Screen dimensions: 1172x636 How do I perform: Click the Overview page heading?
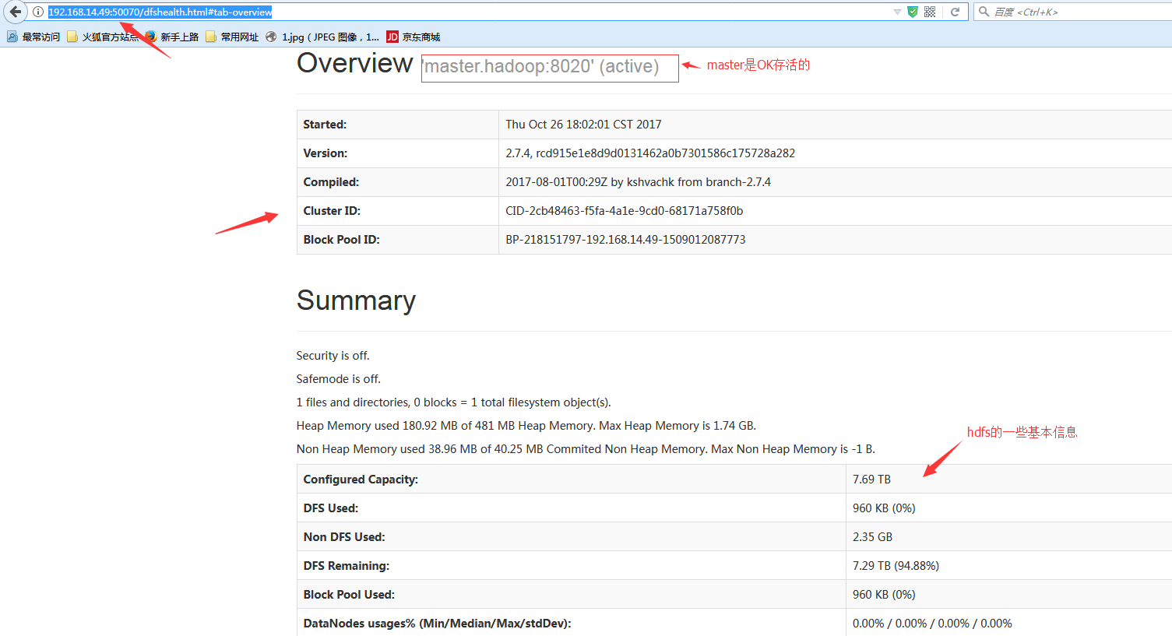coord(354,64)
